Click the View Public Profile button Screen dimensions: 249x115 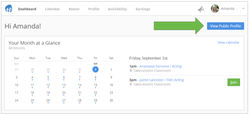pos(226,26)
